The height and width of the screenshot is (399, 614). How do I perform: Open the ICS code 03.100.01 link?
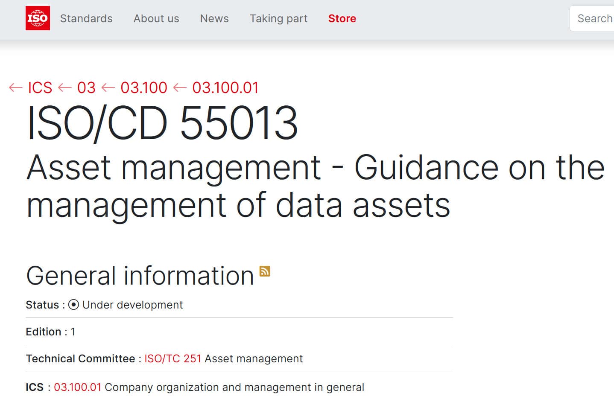click(x=78, y=387)
